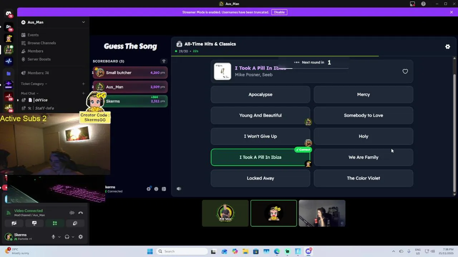This screenshot has width=458, height=257.
Task: Open the soundboard button
Action: tap(75, 223)
